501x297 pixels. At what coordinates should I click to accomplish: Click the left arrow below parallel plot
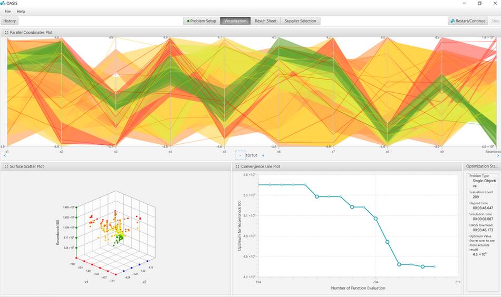[x=4, y=156]
